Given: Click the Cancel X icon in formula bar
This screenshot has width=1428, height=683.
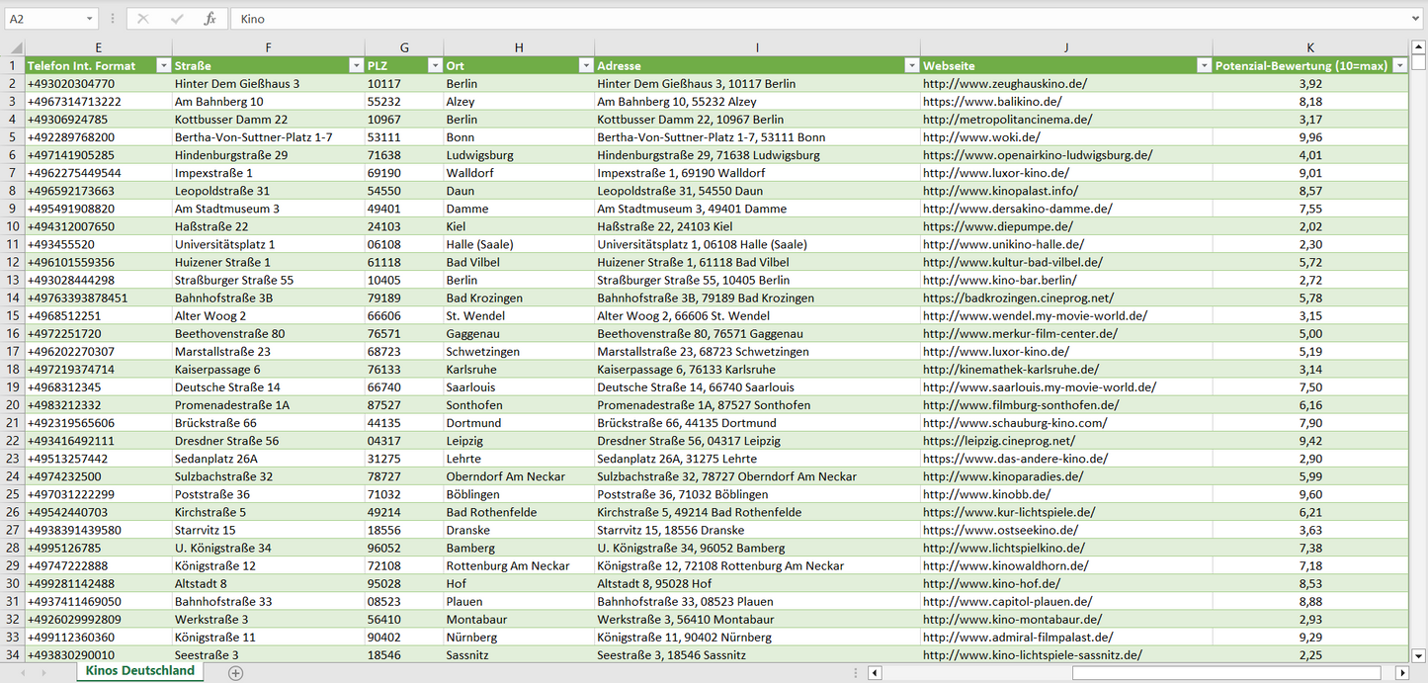Looking at the screenshot, I should 143,19.
